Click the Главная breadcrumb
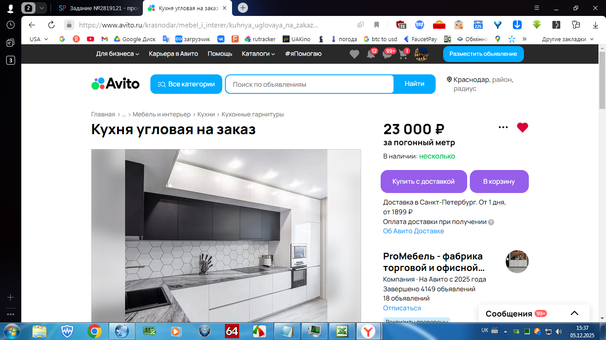Image resolution: width=606 pixels, height=340 pixels. (x=103, y=114)
